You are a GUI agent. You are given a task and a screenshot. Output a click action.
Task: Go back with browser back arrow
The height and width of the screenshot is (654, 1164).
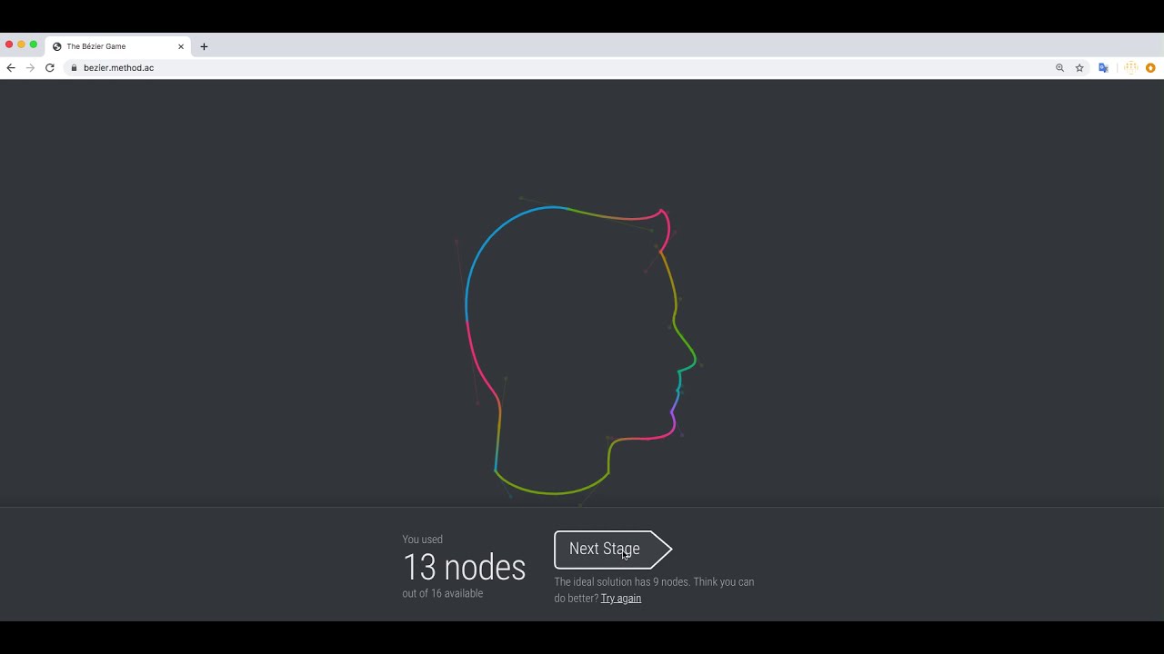tap(11, 68)
